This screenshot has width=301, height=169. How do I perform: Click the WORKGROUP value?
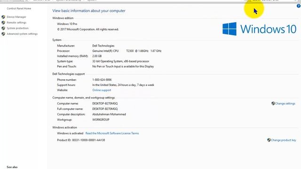point(101,120)
